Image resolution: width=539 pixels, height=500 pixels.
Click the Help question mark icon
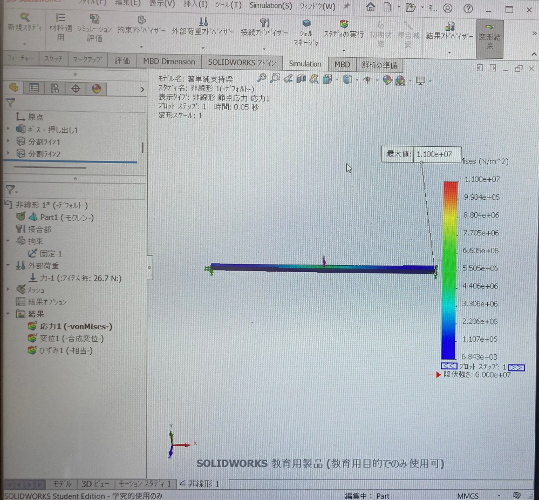[x=468, y=9]
